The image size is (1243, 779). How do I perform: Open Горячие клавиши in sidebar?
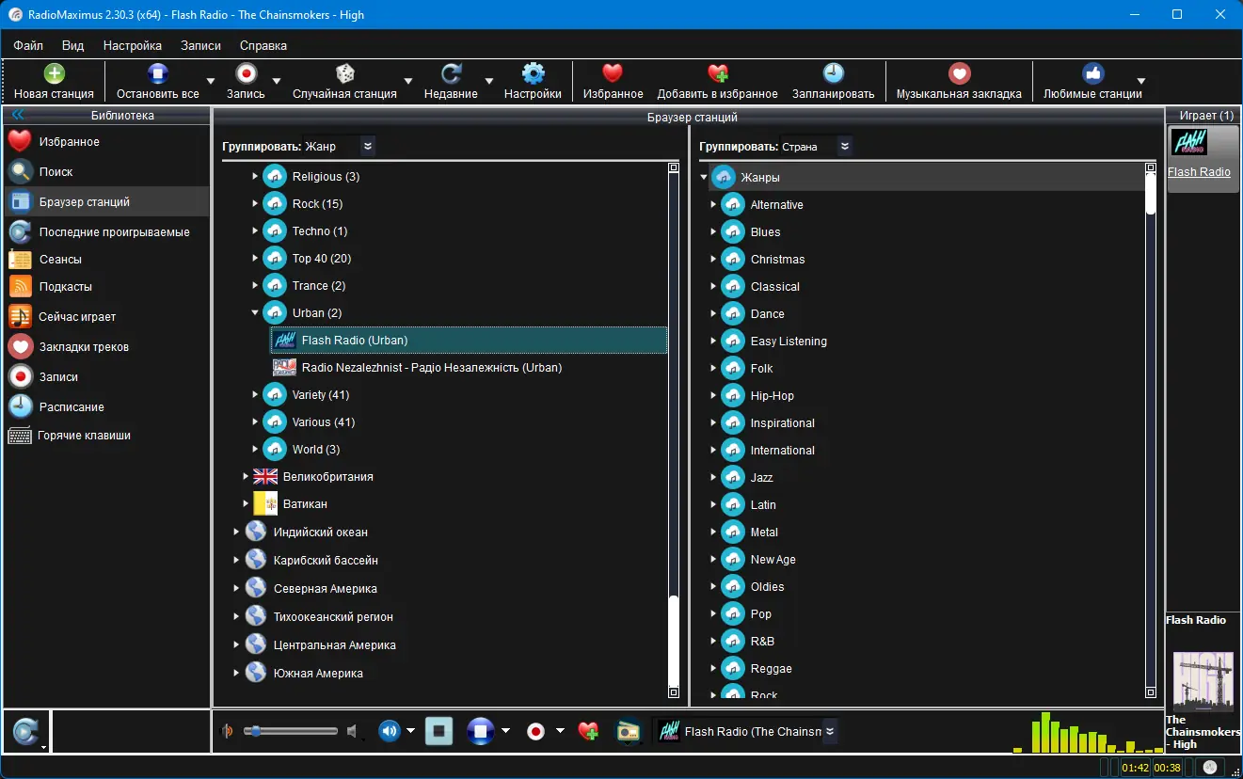coord(105,436)
